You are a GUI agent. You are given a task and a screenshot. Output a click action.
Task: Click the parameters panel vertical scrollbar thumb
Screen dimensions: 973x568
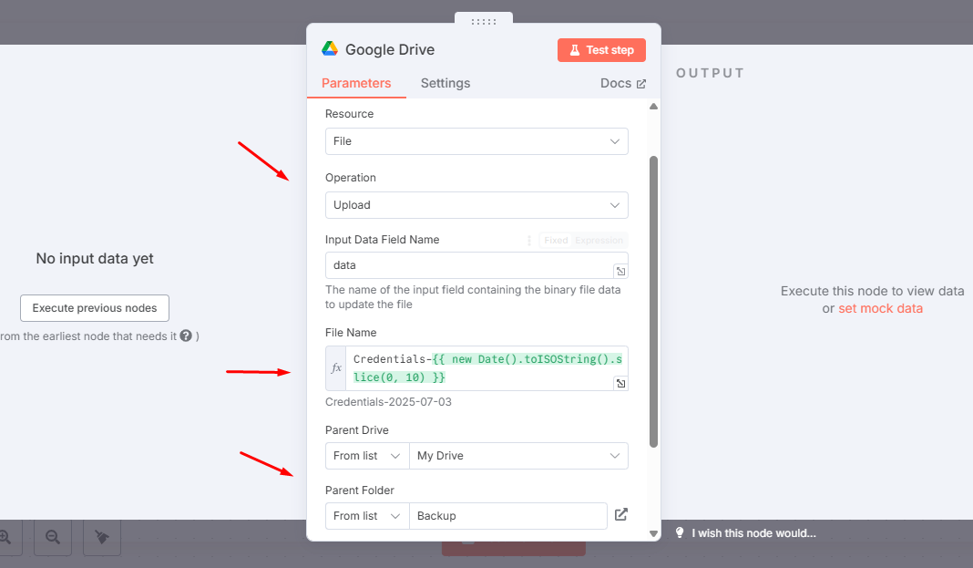click(x=653, y=302)
